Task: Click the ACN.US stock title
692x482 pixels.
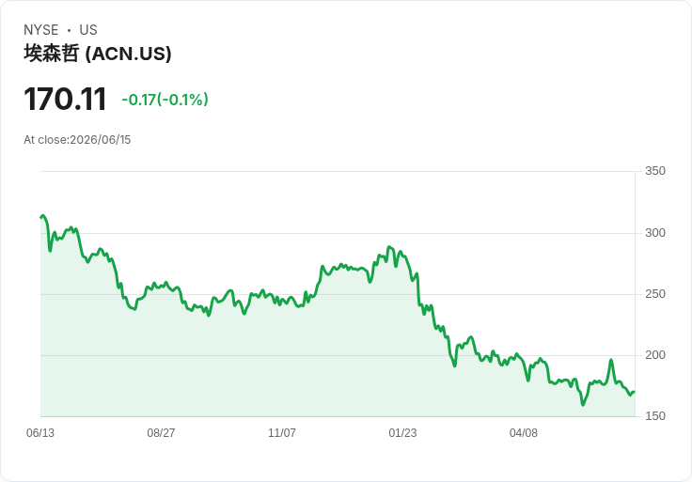Action: click(98, 54)
